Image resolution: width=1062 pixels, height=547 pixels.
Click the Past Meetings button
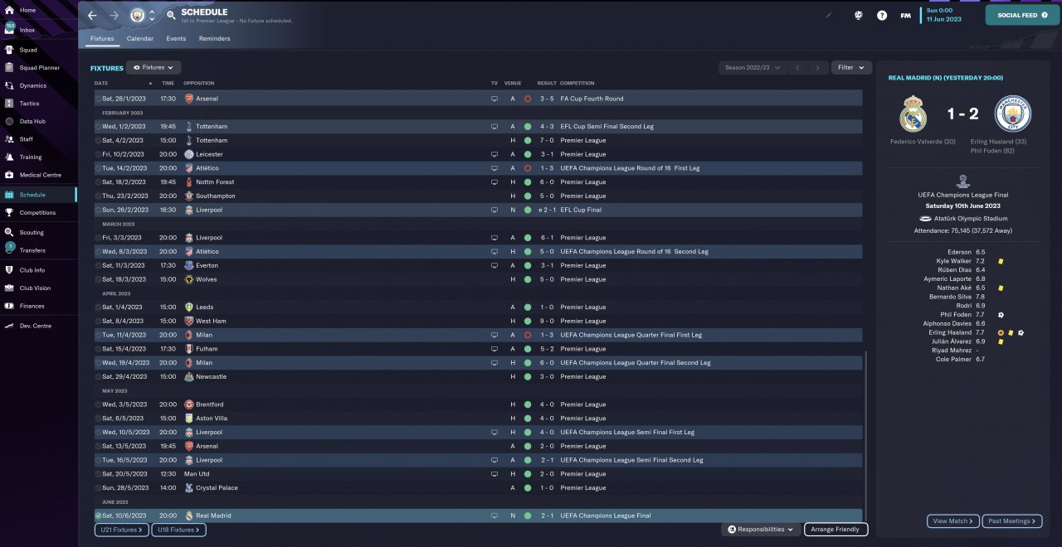pos(1011,521)
